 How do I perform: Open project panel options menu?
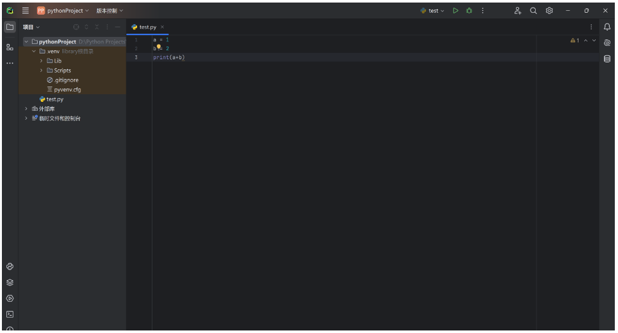coord(107,27)
